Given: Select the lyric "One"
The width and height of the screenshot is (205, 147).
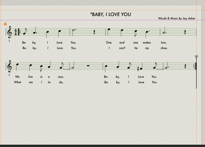Looking at the screenshot, I should click(x=109, y=42).
